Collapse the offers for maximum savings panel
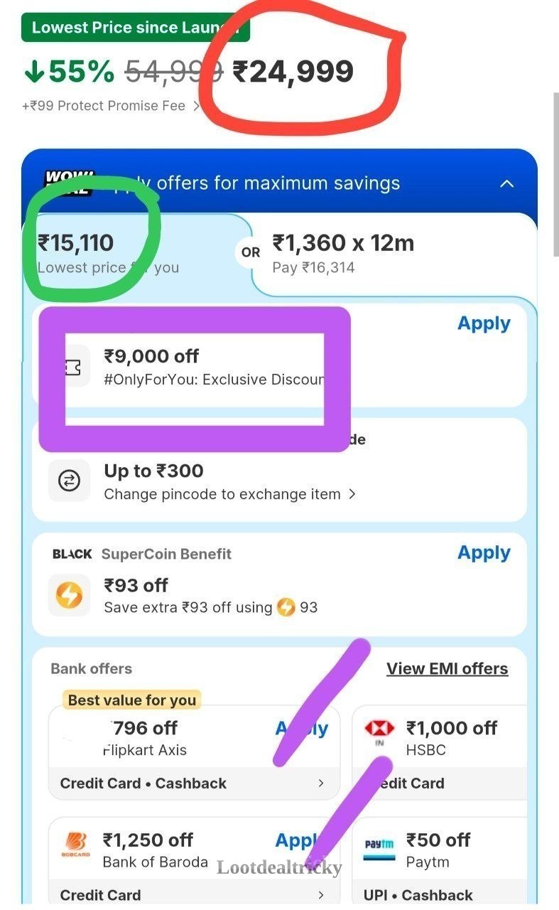This screenshot has height=910, width=559. pyautogui.click(x=506, y=183)
